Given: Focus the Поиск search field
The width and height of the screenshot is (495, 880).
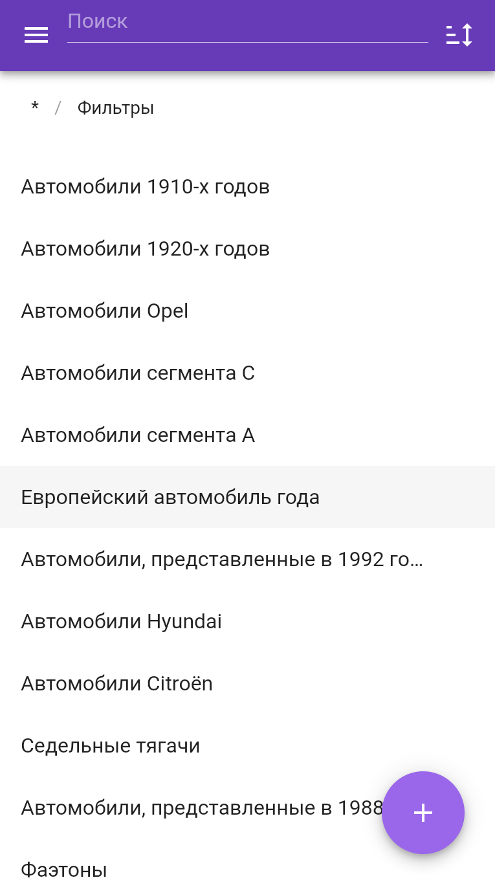Looking at the screenshot, I should pyautogui.click(x=248, y=25).
